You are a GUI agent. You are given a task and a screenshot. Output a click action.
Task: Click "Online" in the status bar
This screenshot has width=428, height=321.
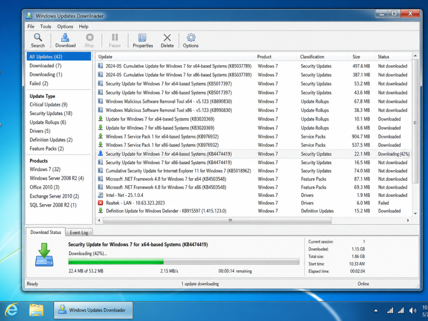[x=363, y=284]
